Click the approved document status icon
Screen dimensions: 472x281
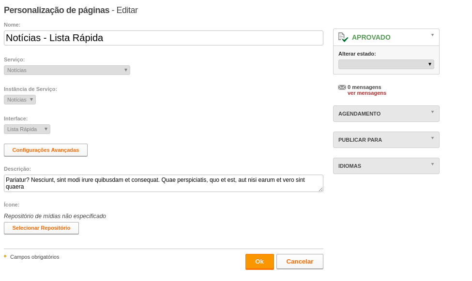coord(343,37)
